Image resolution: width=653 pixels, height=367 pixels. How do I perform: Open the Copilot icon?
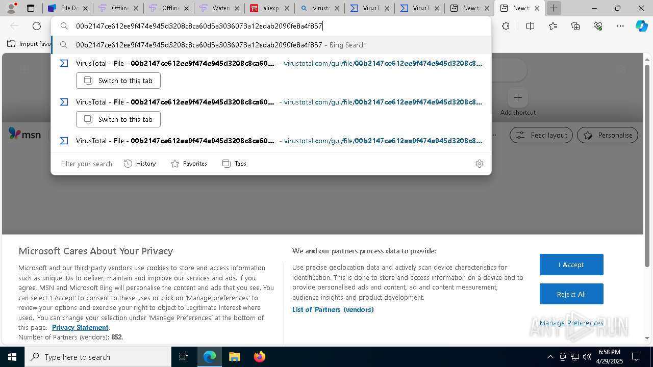[641, 26]
